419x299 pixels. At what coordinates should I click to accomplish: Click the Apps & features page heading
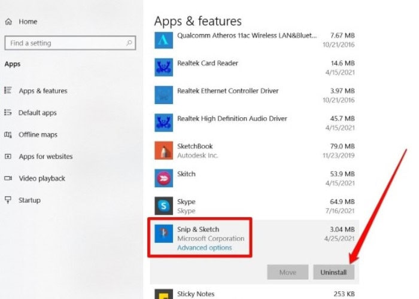[x=198, y=21]
